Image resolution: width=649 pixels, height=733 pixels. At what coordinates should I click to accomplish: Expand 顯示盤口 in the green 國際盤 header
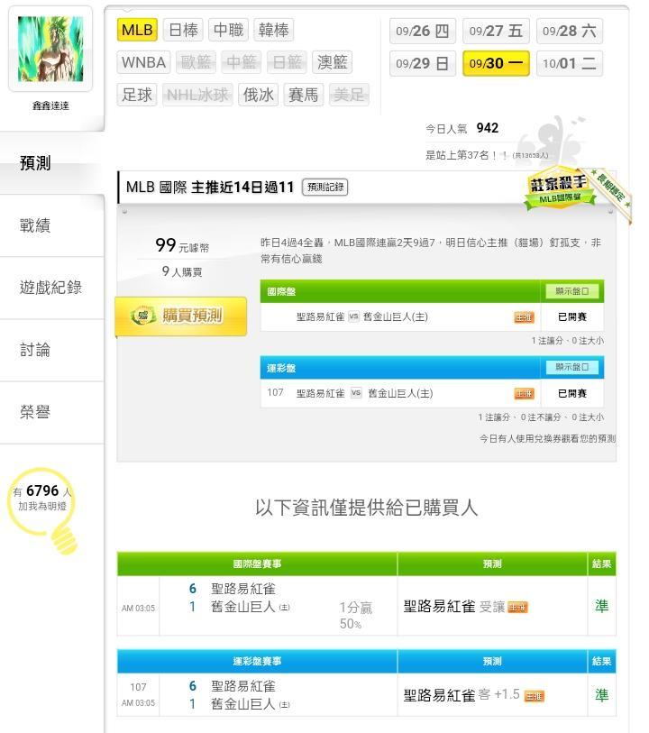coord(571,291)
